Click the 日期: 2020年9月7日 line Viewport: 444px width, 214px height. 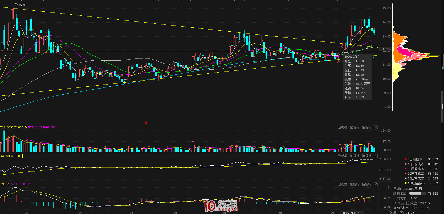(408, 189)
